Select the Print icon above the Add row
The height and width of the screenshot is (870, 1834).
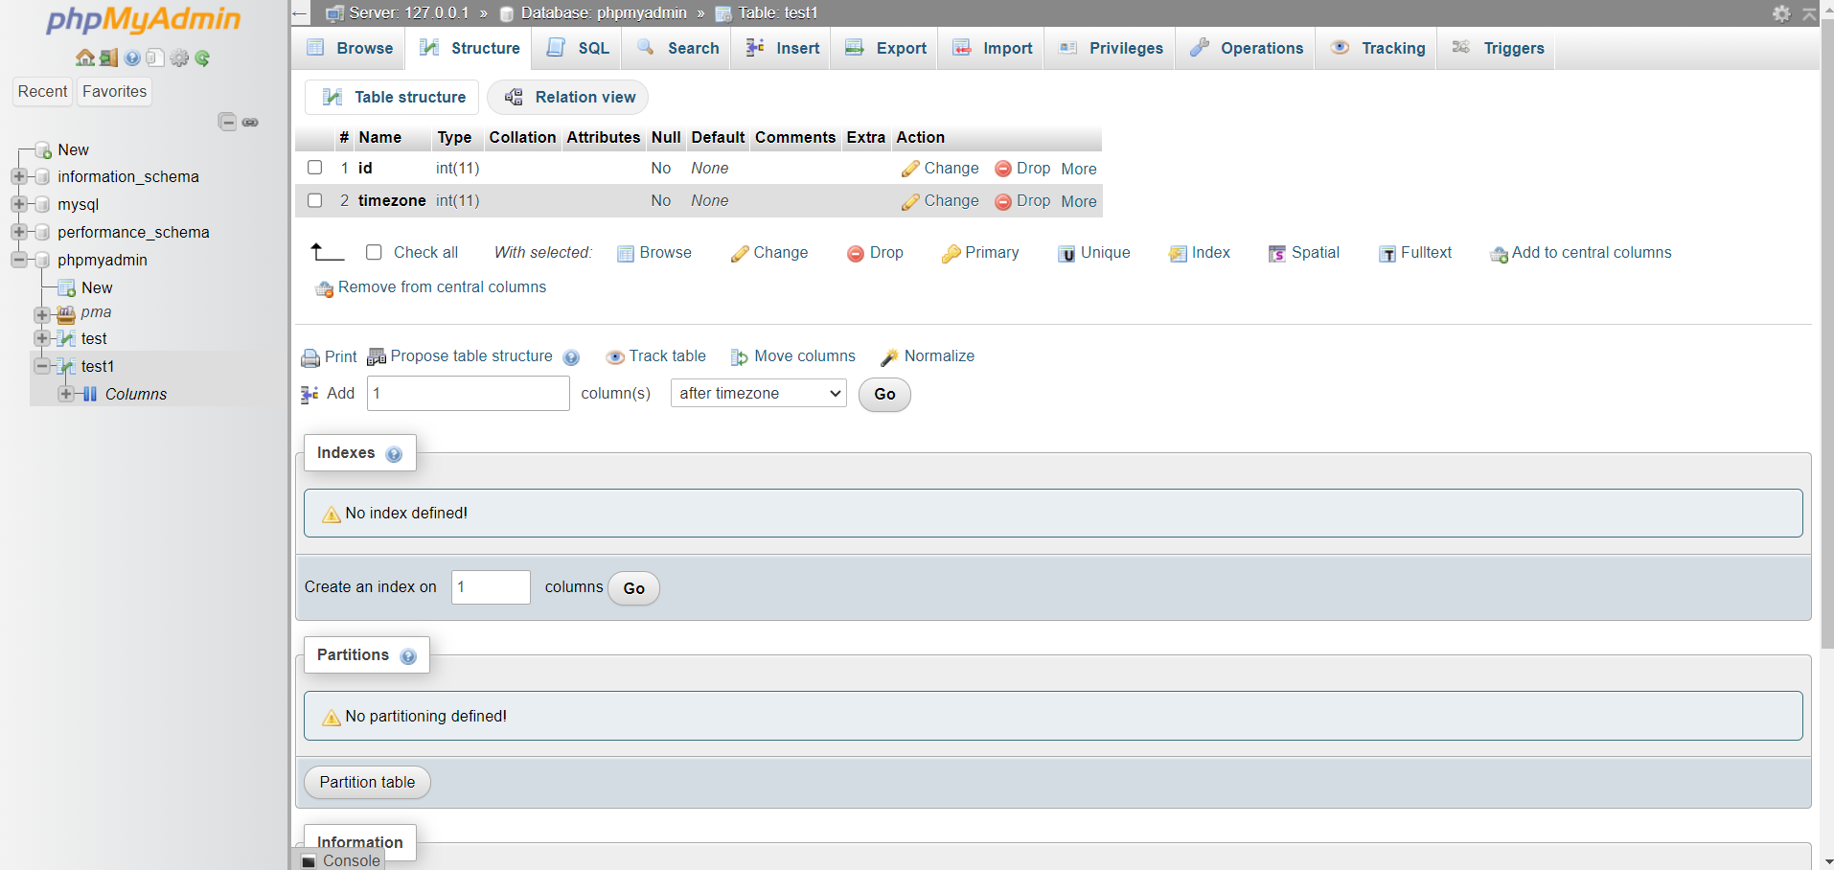click(309, 356)
